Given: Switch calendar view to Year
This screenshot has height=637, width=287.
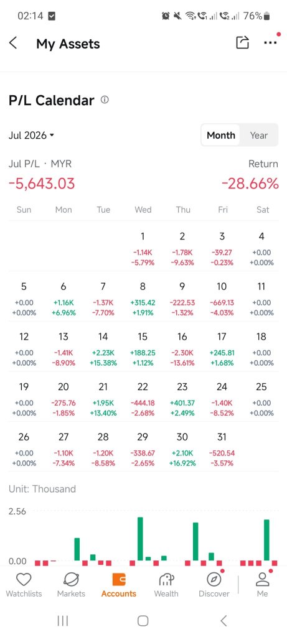Looking at the screenshot, I should click(x=258, y=135).
